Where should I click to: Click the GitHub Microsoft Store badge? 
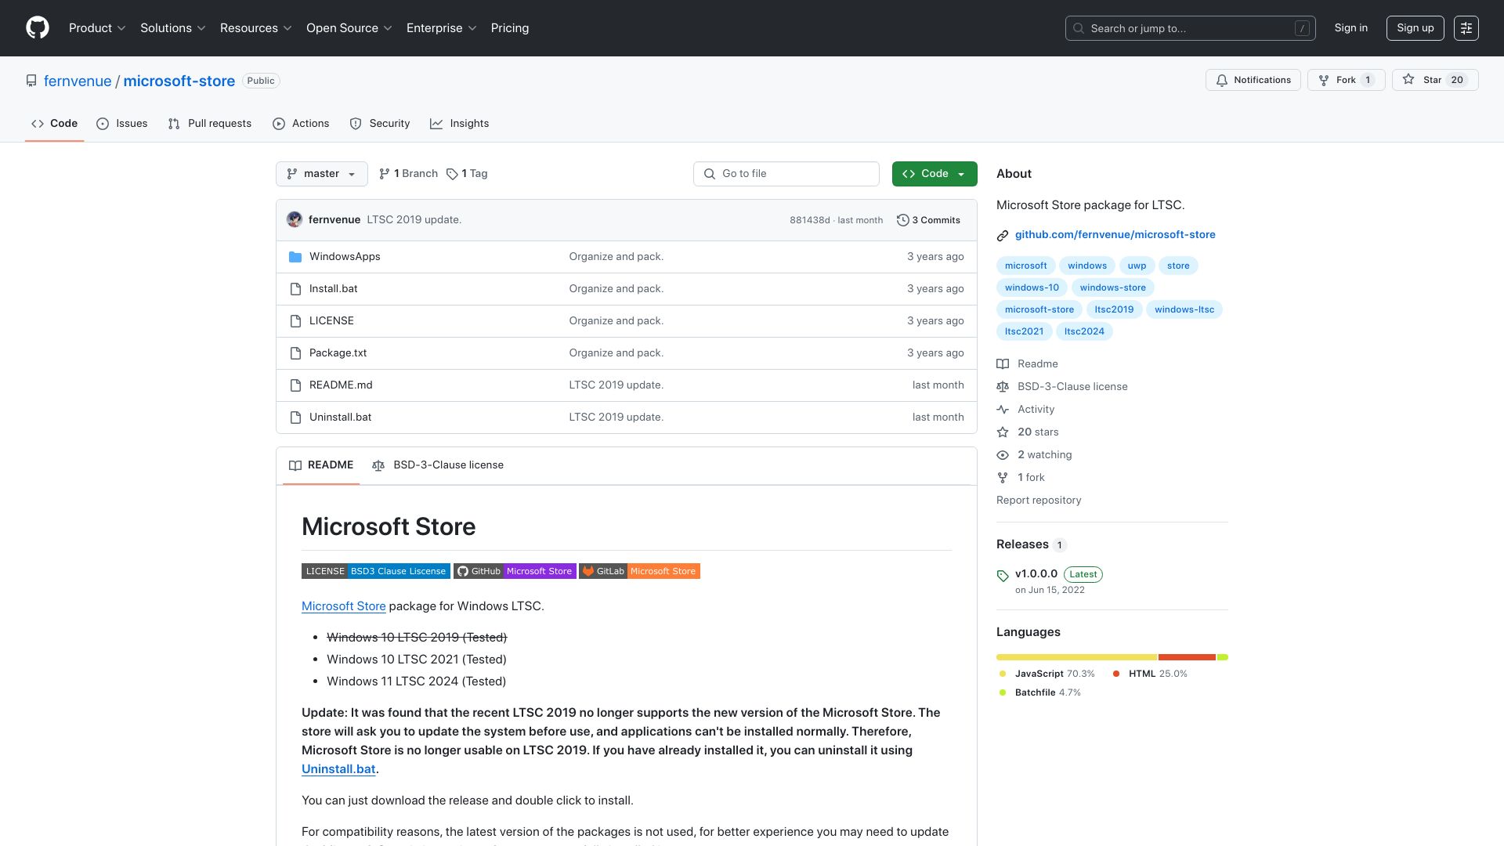pyautogui.click(x=515, y=571)
